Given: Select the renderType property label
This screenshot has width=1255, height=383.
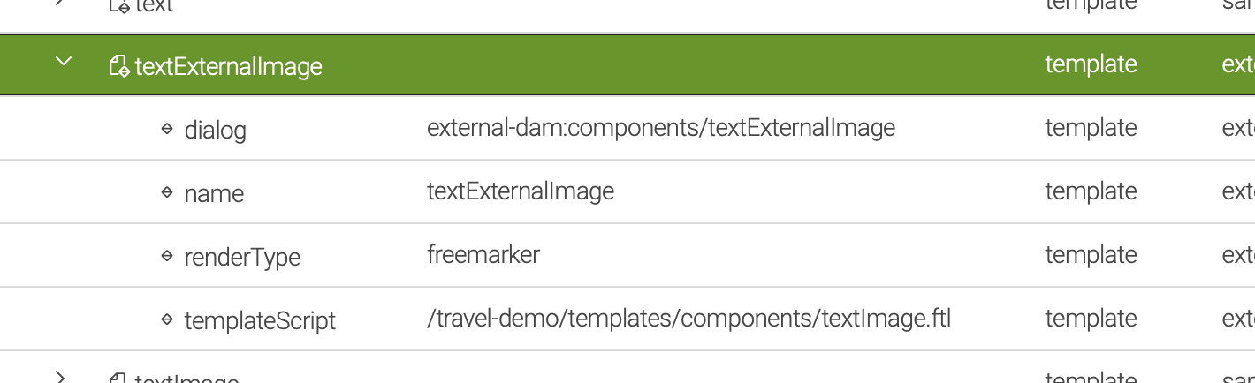Looking at the screenshot, I should click(x=242, y=258).
